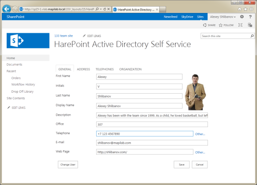Select Home in the left navigation
The image size is (257, 185).
(26, 58)
